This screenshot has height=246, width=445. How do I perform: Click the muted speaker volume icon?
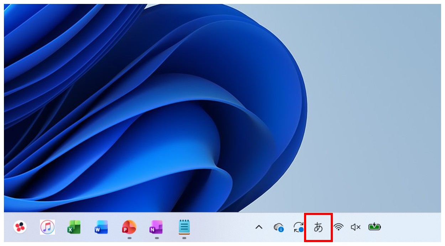pos(356,227)
